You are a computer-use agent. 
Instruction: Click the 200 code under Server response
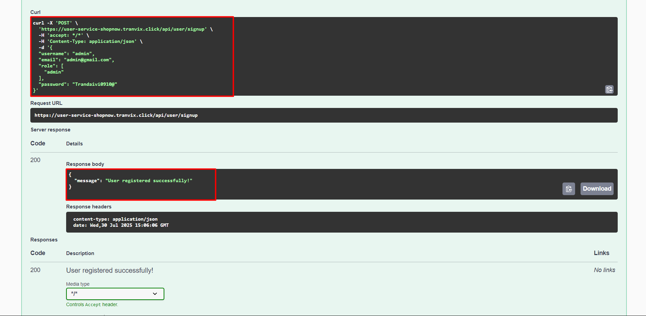point(35,160)
